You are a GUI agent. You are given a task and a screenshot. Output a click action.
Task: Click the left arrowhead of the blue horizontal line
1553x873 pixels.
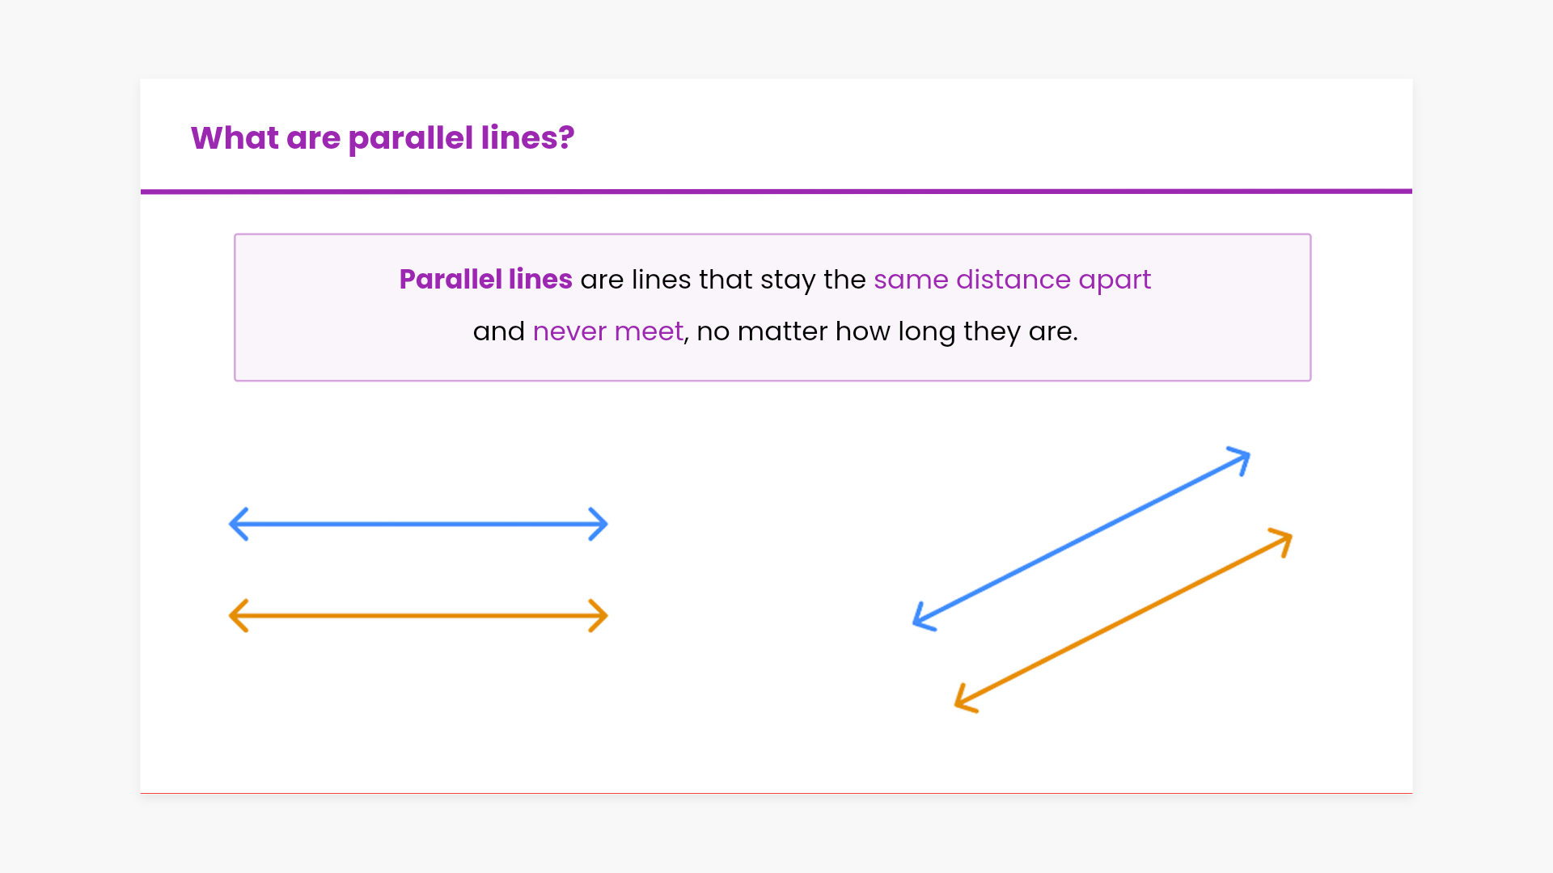(235, 524)
